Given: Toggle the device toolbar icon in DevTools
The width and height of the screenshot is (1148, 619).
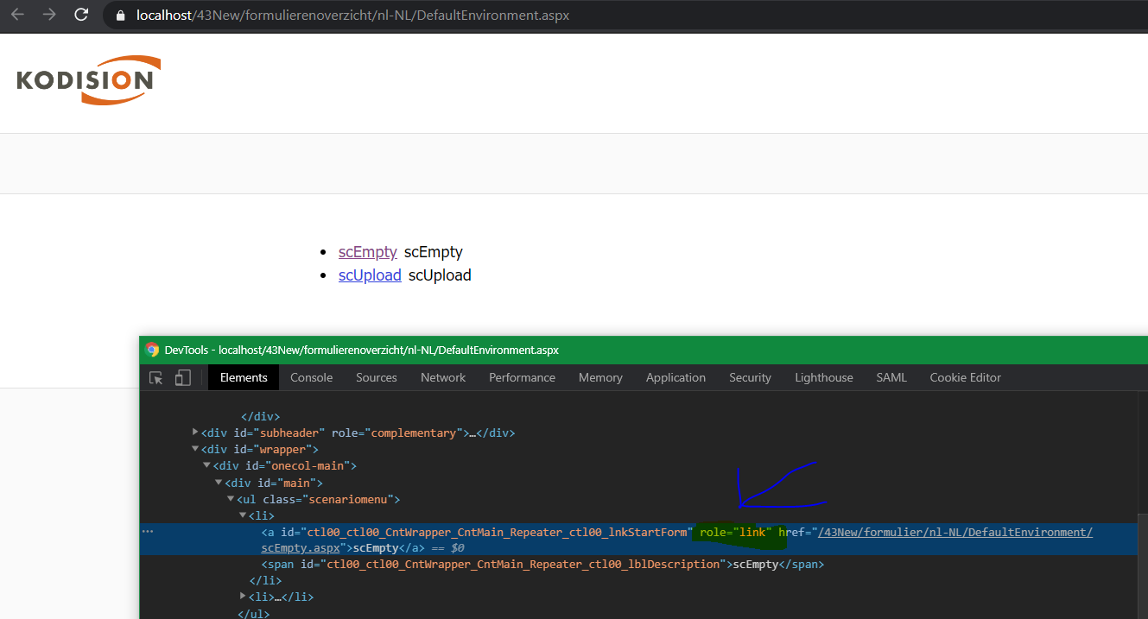Looking at the screenshot, I should pyautogui.click(x=182, y=378).
